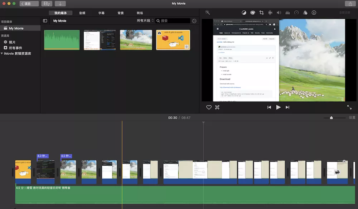Image resolution: width=358 pixels, height=209 pixels.
Task: Click the search field in media browser
Action: point(174,21)
